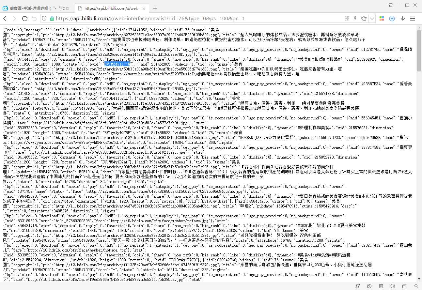This screenshot has width=422, height=290.
Task: Click the trash bin icon in status bar
Action: click(x=381, y=286)
